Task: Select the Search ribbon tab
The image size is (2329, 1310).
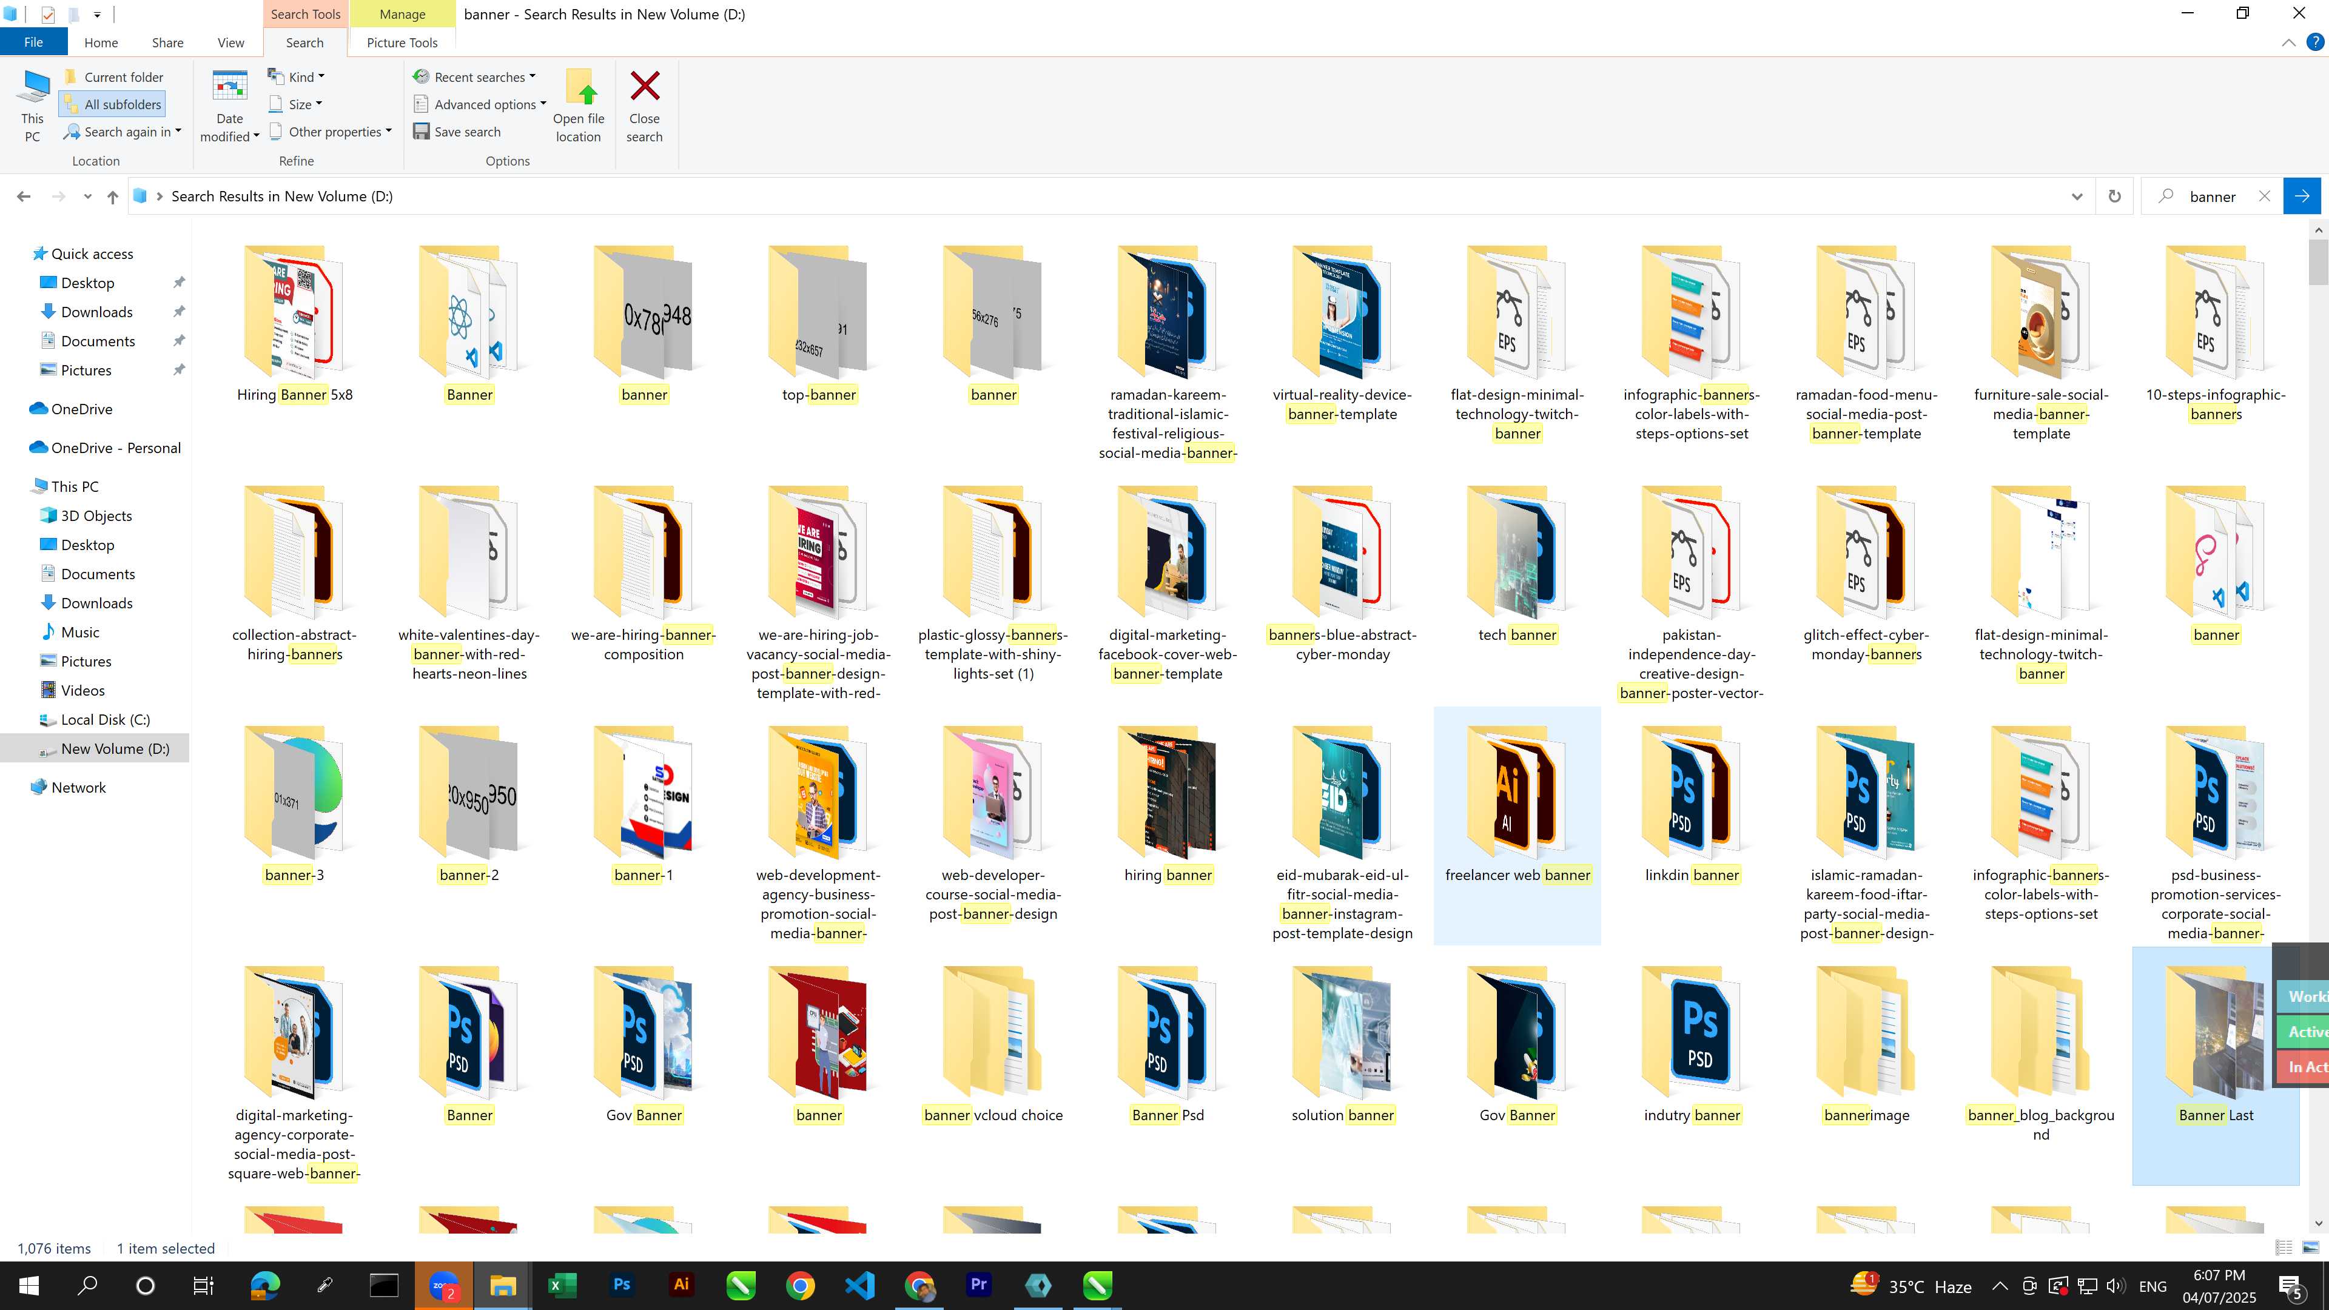Action: pos(304,42)
